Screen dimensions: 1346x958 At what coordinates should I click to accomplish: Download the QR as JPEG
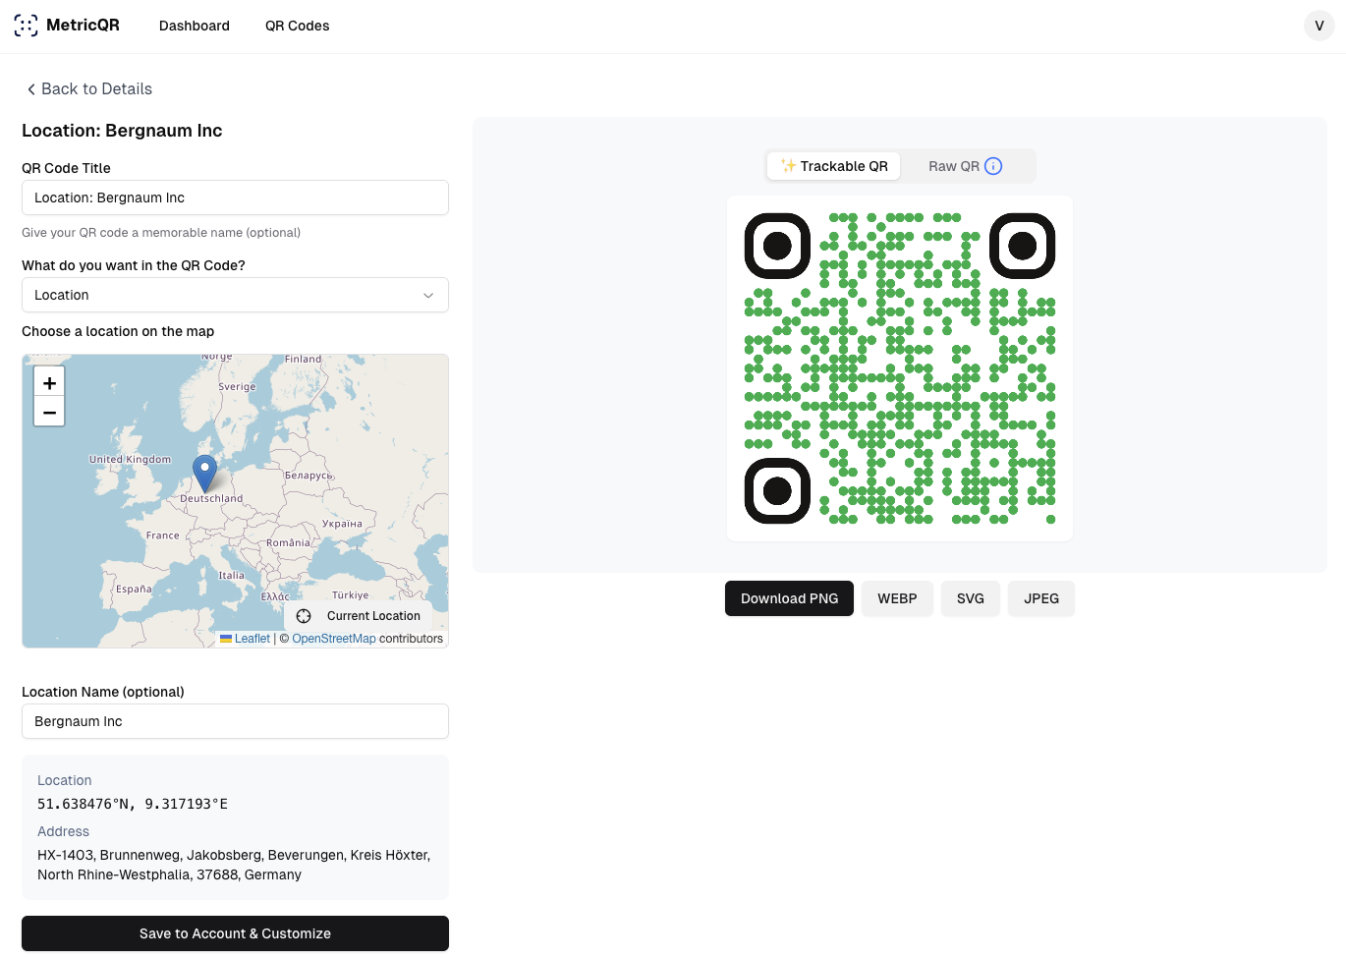(1041, 598)
